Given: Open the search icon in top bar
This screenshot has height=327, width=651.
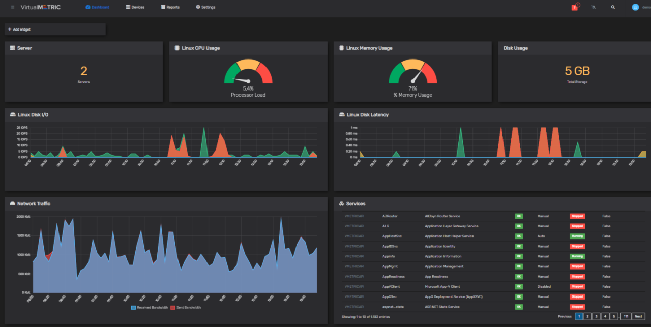Looking at the screenshot, I should point(613,7).
